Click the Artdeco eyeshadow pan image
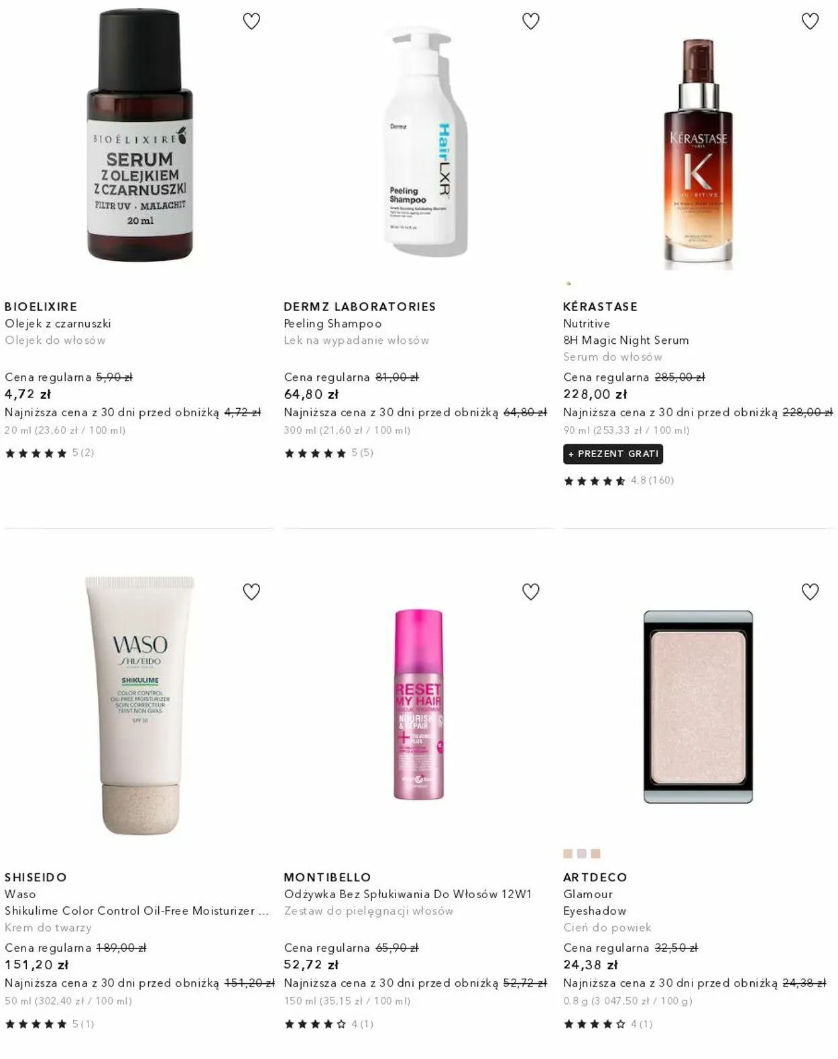 pyautogui.click(x=699, y=707)
